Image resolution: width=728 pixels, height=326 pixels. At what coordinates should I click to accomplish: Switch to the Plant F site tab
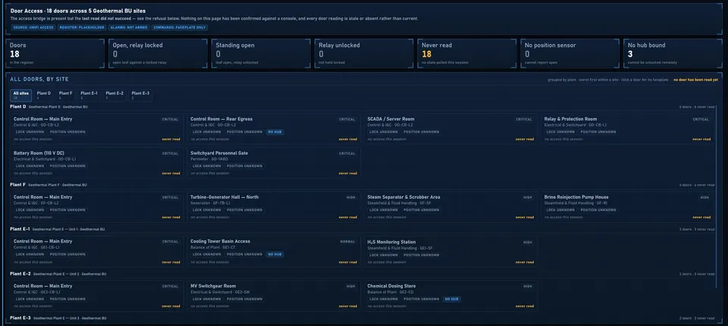pos(65,96)
